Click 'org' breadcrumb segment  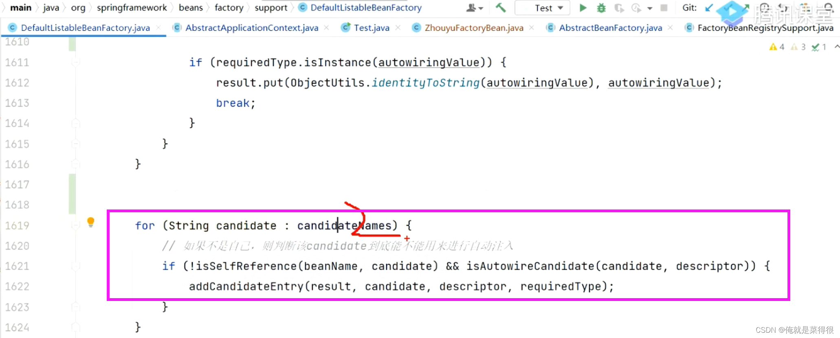pos(78,8)
